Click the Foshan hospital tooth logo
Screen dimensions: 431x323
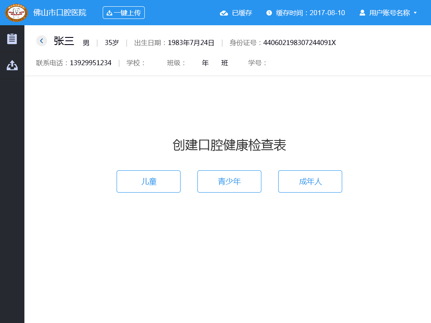point(16,13)
